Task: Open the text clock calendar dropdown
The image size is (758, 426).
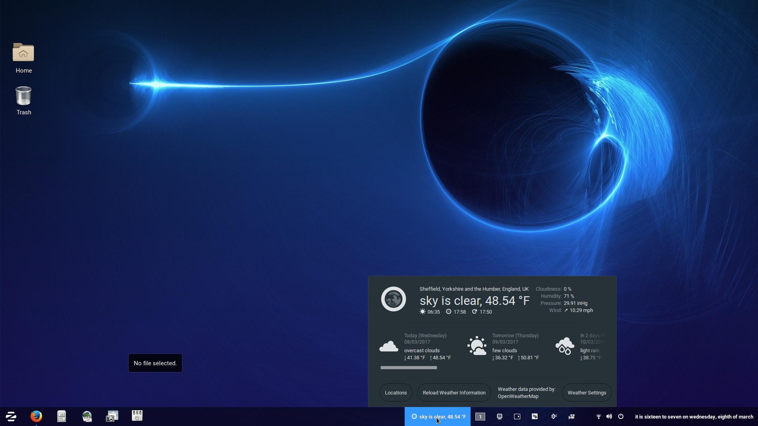Action: click(x=694, y=417)
